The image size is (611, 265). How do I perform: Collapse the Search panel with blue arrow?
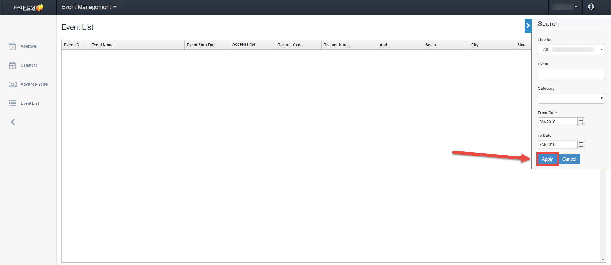coord(528,26)
